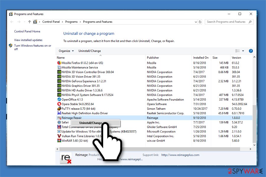Open Turn Windows features on or off

click(33, 47)
